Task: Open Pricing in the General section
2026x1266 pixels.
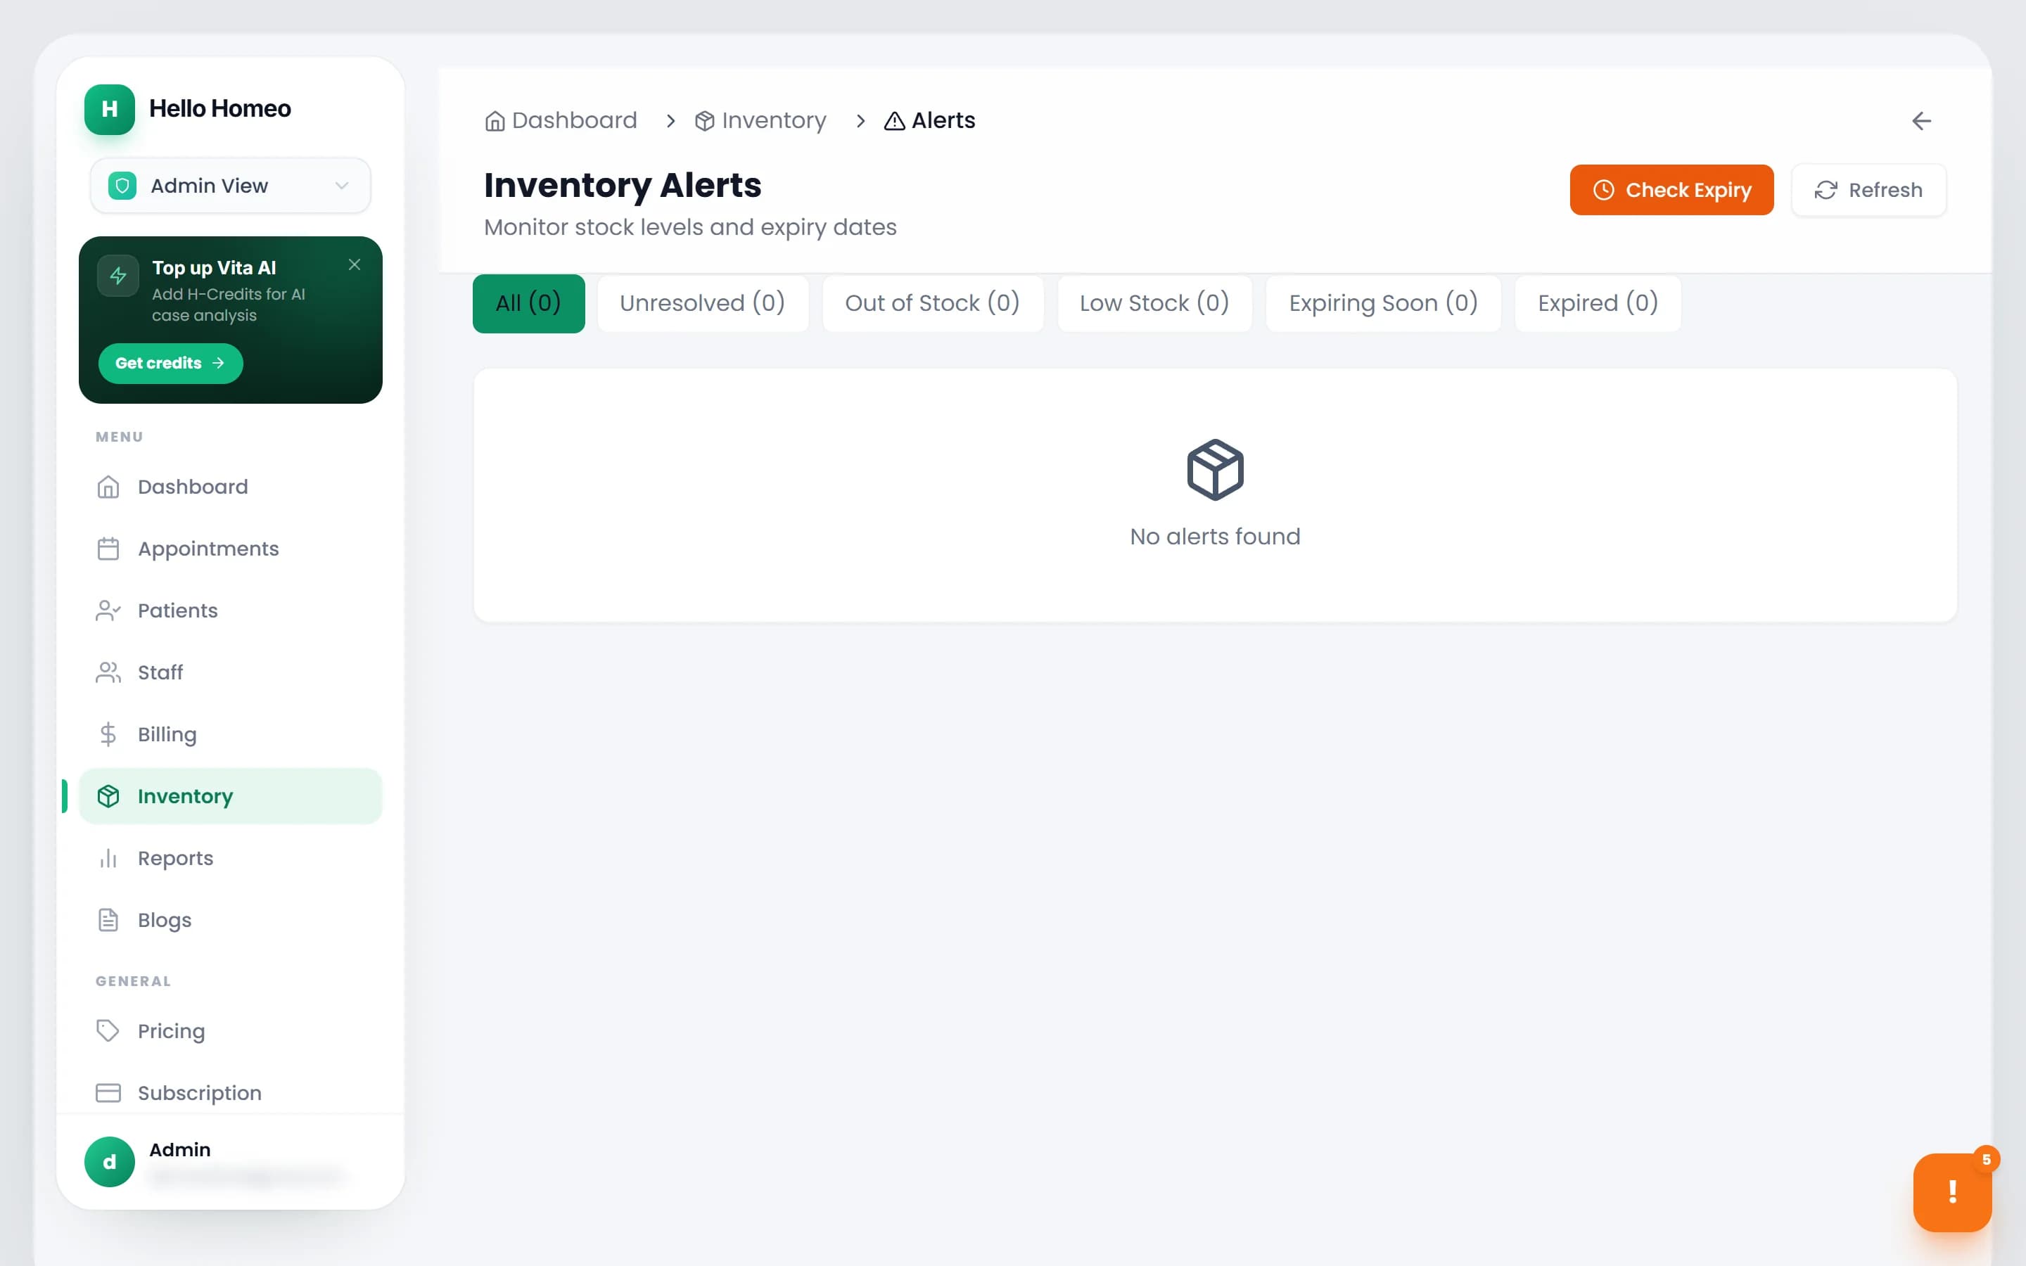Action: tap(230, 1030)
